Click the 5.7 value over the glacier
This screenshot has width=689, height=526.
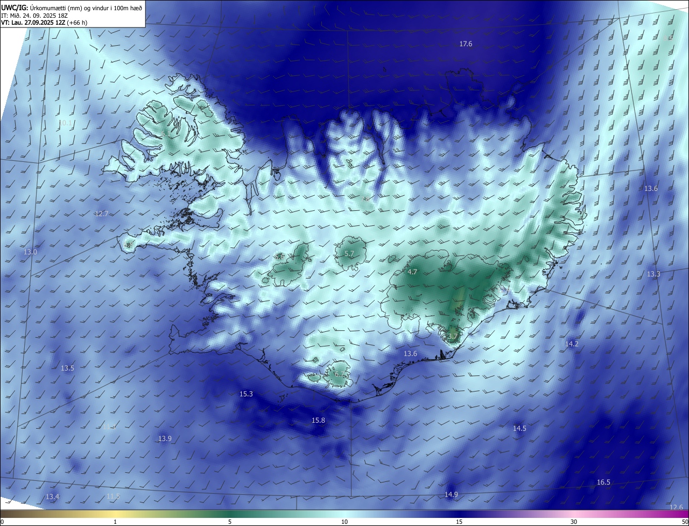[349, 253]
